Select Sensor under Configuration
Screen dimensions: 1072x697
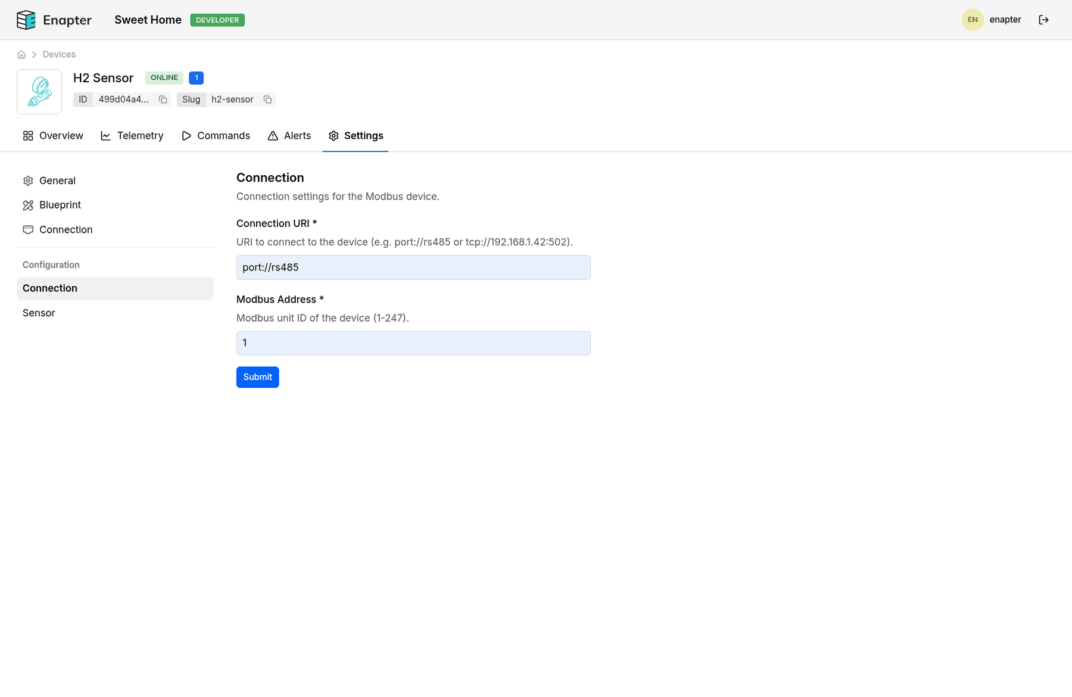click(x=39, y=312)
